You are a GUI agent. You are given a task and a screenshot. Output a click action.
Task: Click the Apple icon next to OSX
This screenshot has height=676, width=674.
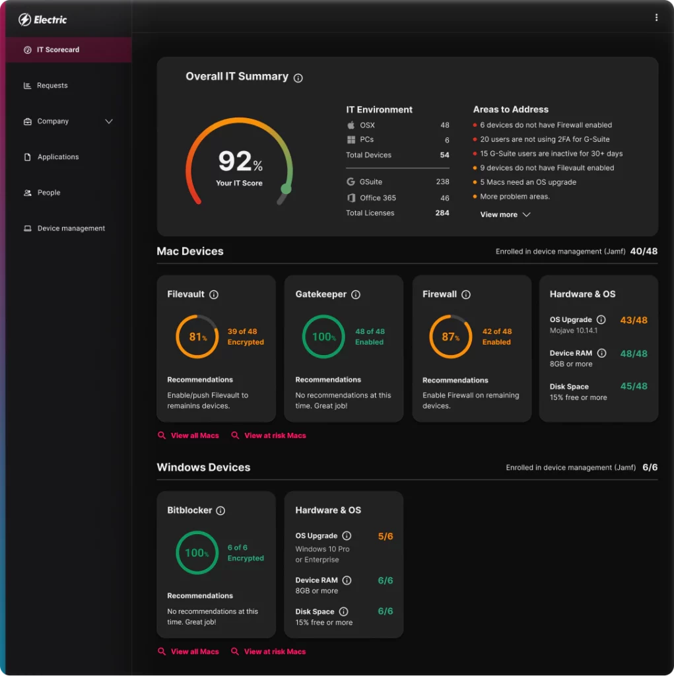pos(350,124)
